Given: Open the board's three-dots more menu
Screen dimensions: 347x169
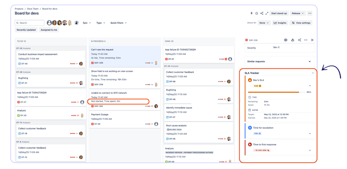Looking at the screenshot, I should pyautogui.click(x=310, y=13).
